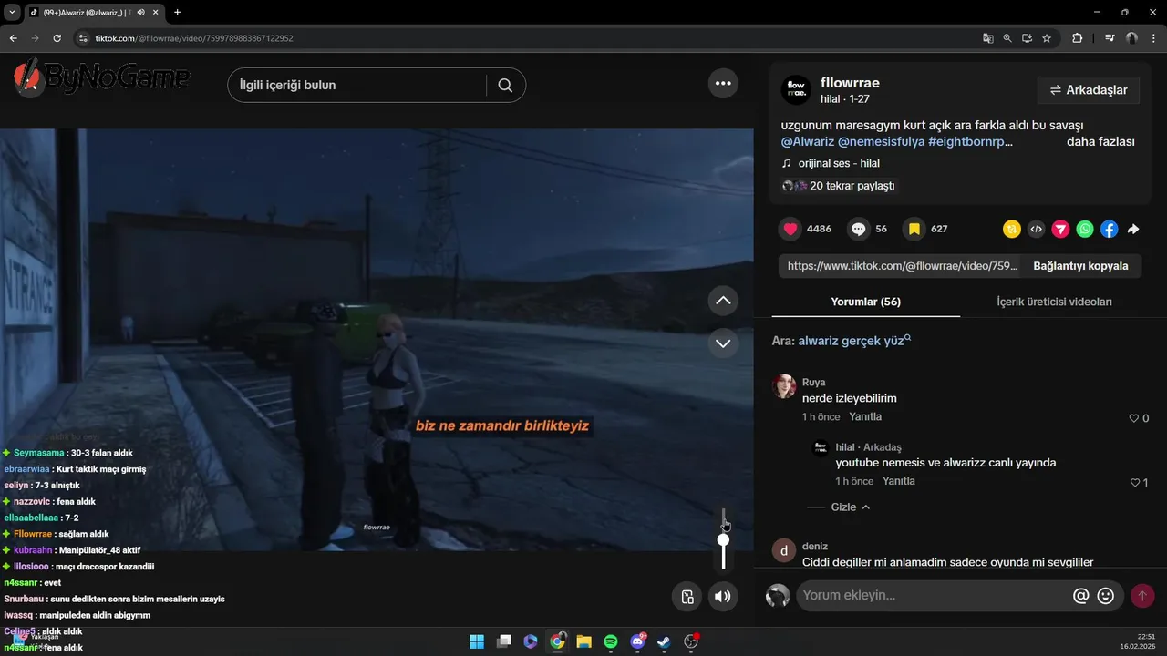Open File Explorer from the taskbar
Viewport: 1167px width, 656px height.
[x=584, y=641]
